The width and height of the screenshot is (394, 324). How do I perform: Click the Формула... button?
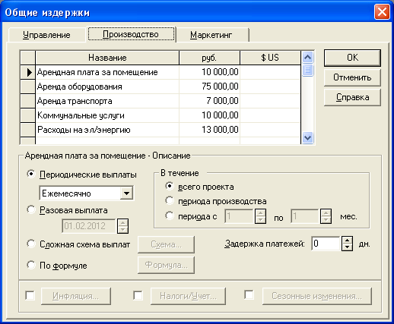166,265
